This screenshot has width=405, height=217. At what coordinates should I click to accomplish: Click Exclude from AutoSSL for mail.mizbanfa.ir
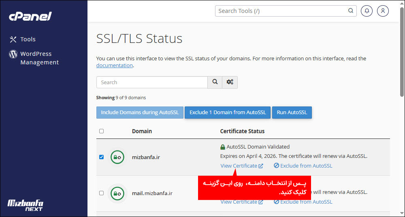[x=303, y=202]
